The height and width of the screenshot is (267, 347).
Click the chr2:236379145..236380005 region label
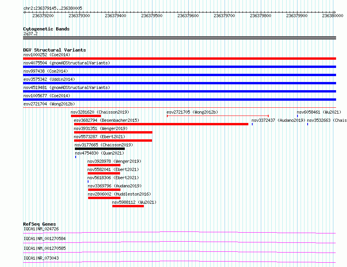[x=53, y=8]
